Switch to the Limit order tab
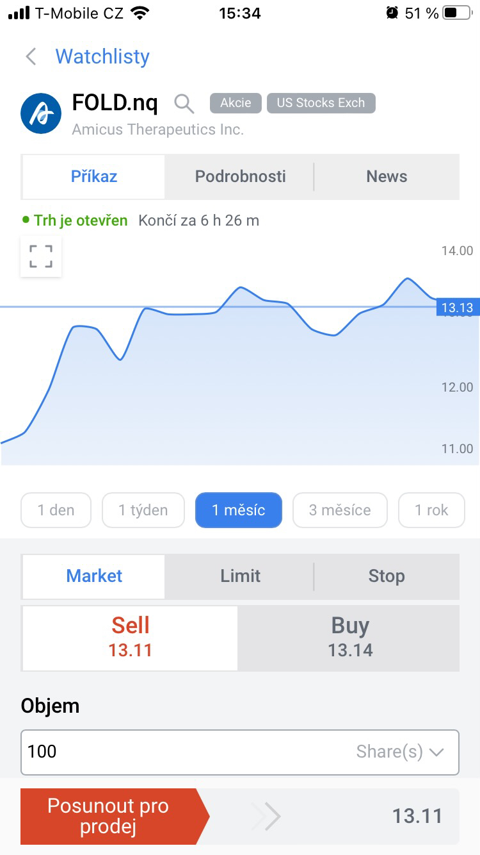The height and width of the screenshot is (855, 480). coord(240,576)
